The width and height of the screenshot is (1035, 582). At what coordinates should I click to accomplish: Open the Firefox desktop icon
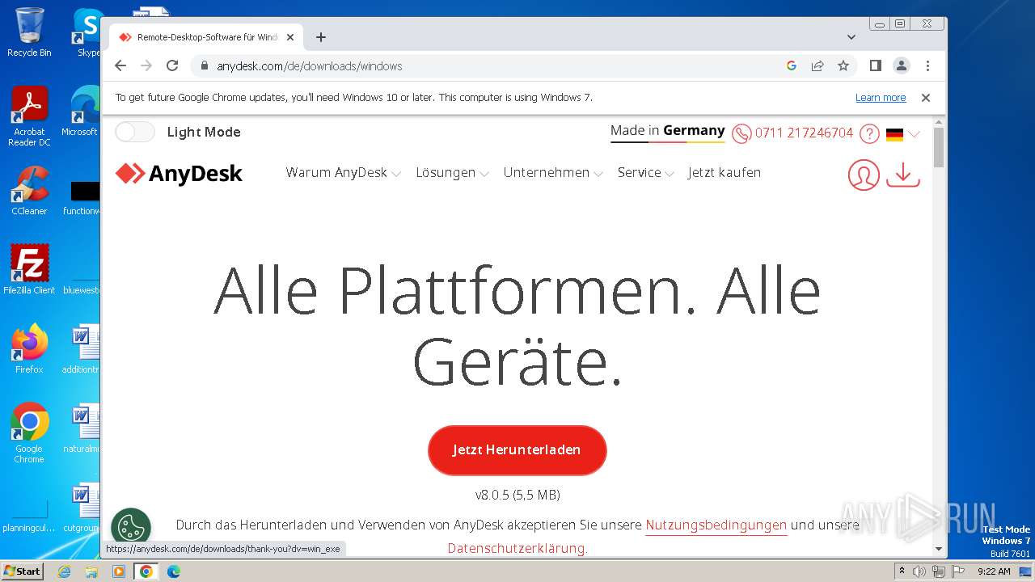click(29, 349)
